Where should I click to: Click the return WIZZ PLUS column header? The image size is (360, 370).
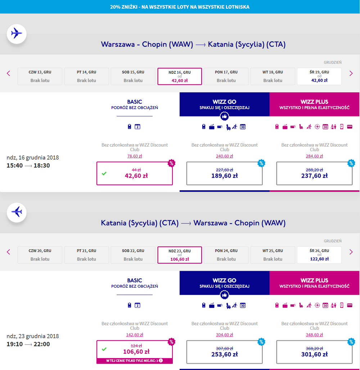pos(314,283)
